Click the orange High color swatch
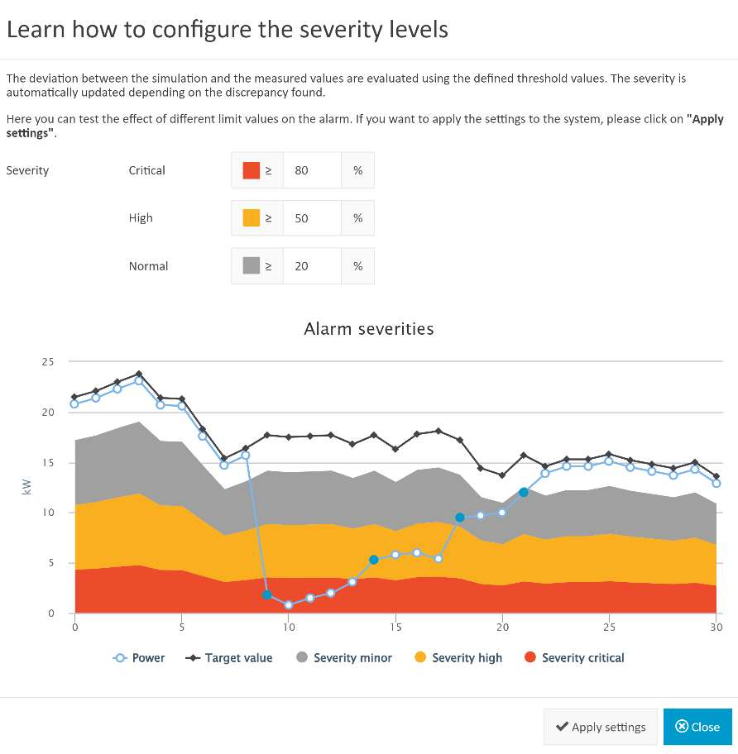738x754 pixels. (x=252, y=217)
